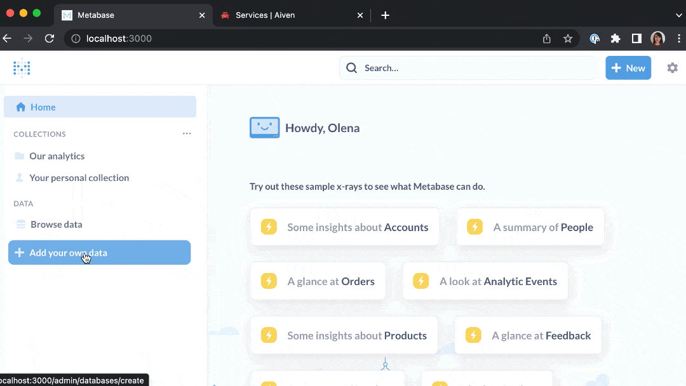Open the password manager extension icon
The image size is (686, 386).
pyautogui.click(x=594, y=39)
